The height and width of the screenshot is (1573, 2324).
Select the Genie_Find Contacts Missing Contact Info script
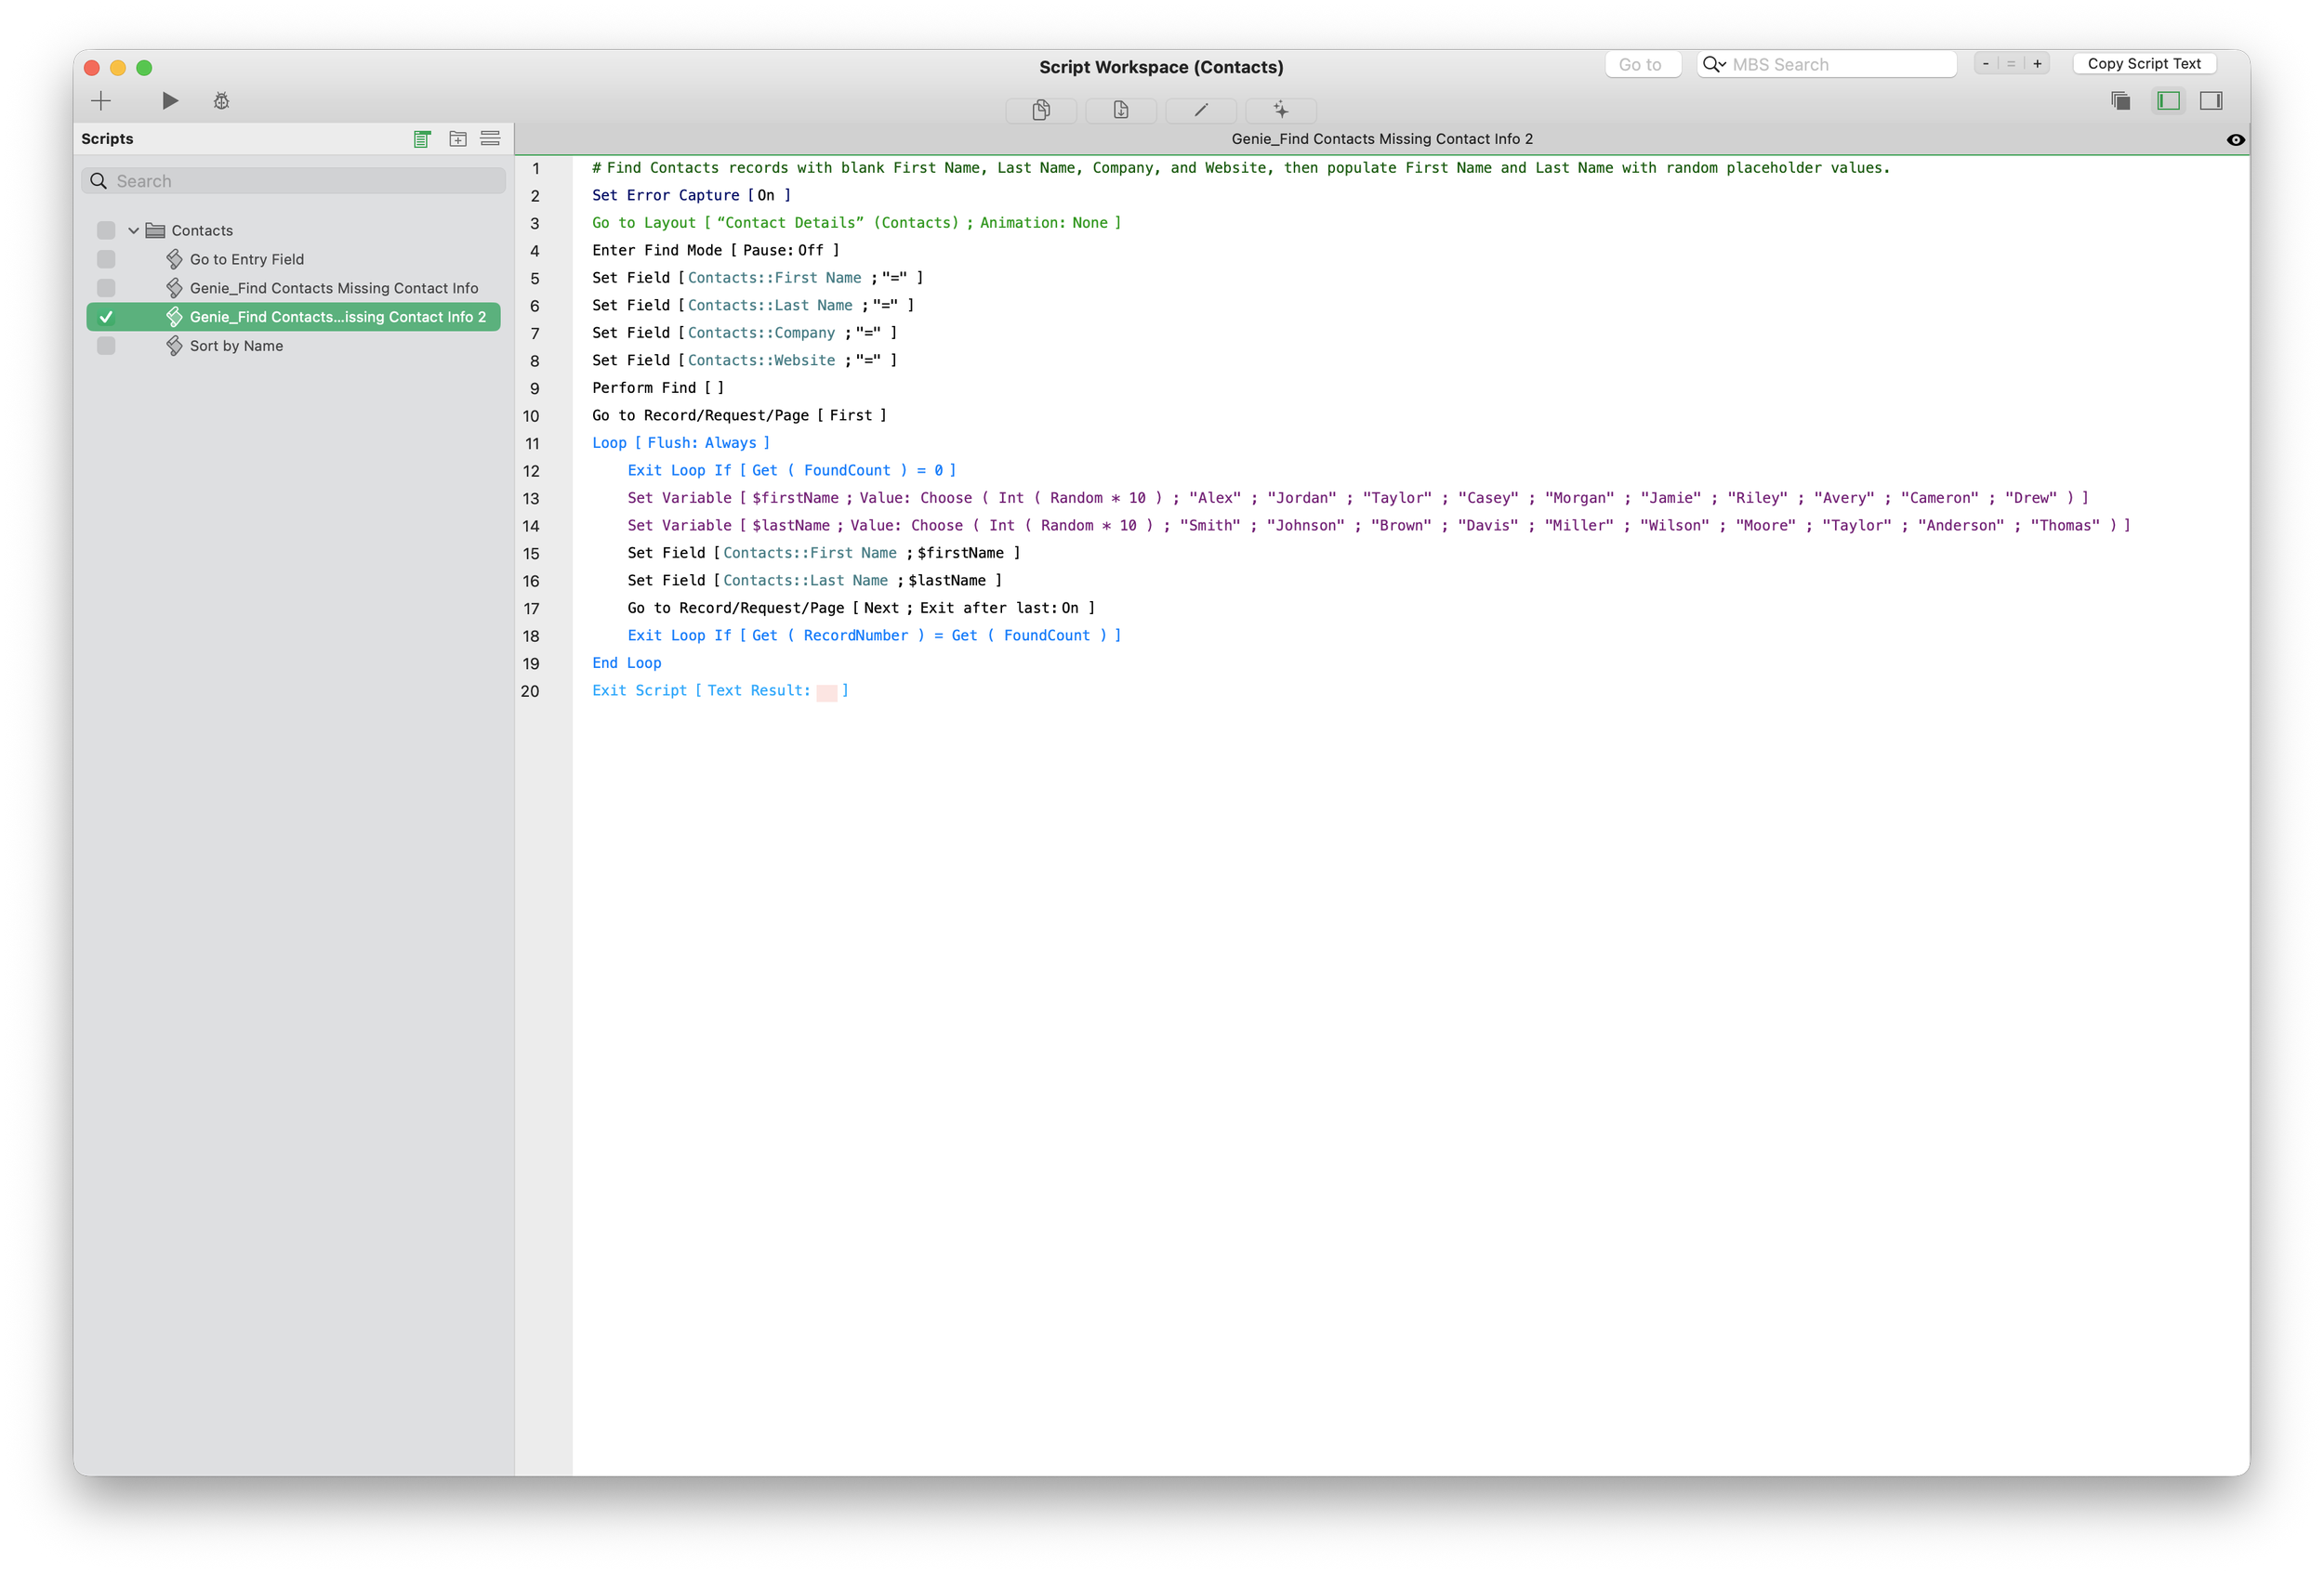[334, 289]
